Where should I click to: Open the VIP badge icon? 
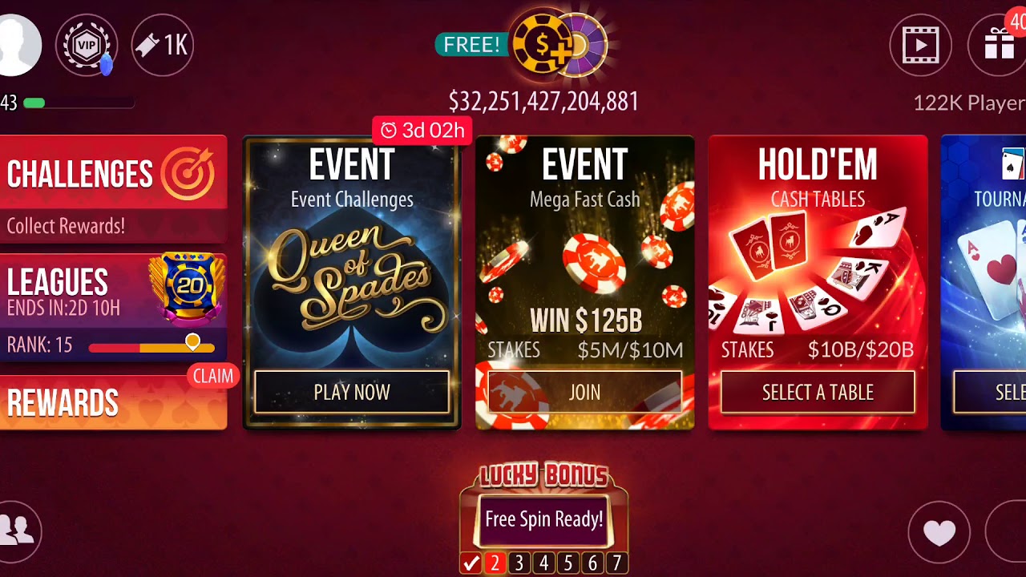(87, 45)
